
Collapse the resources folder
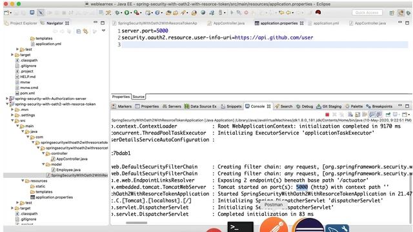[23, 180]
